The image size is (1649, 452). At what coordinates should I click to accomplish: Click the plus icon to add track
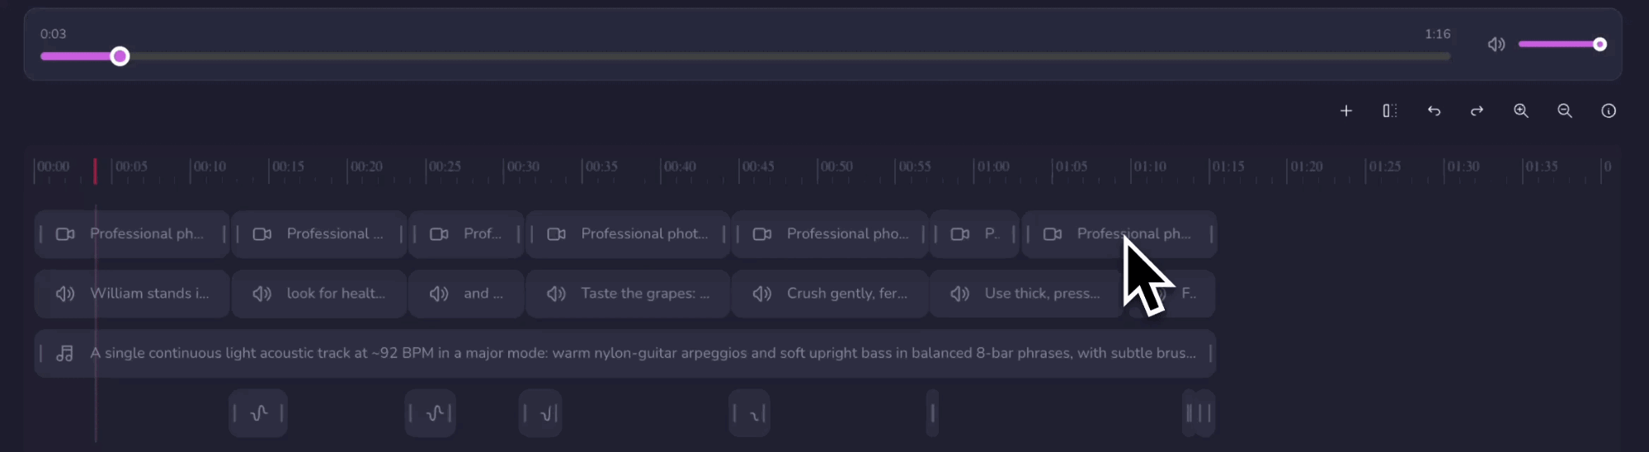pyautogui.click(x=1345, y=111)
